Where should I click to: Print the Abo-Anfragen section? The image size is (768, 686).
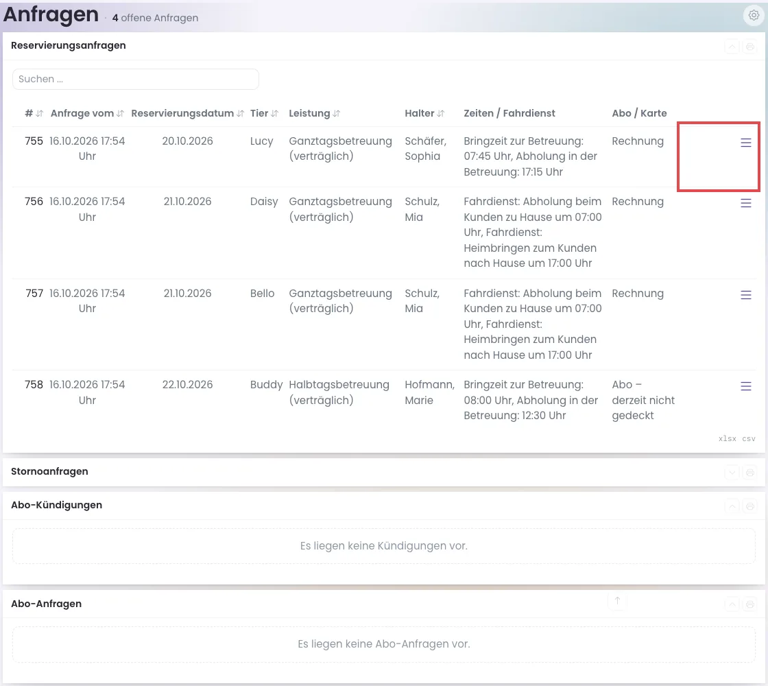tap(750, 604)
